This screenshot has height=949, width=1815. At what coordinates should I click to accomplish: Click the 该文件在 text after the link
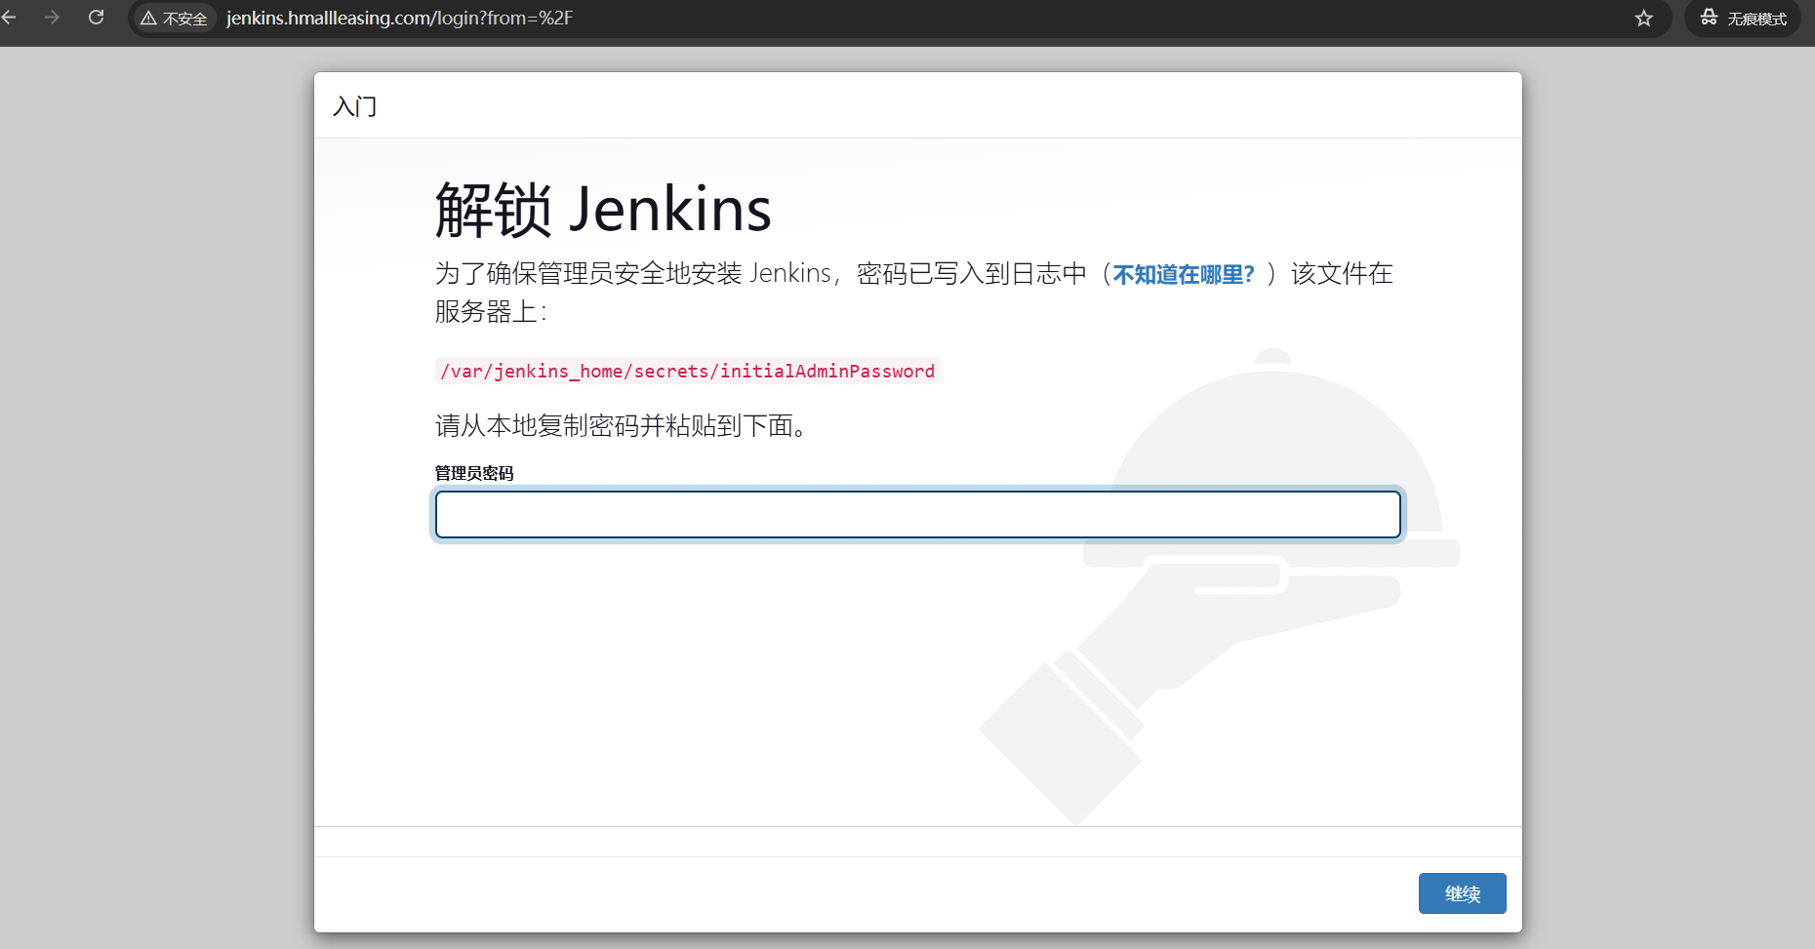(x=1342, y=273)
